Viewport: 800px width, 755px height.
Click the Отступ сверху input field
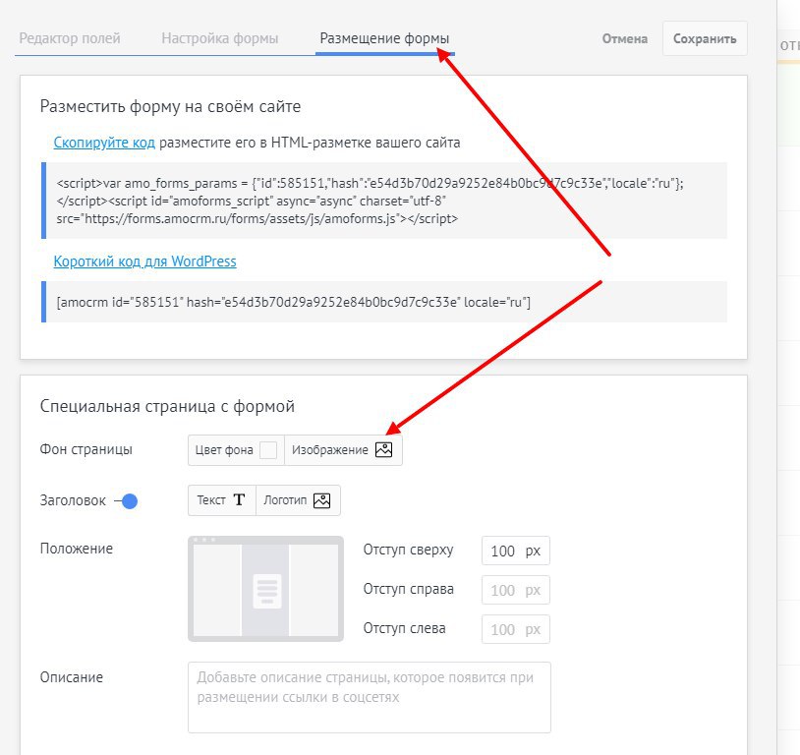click(x=516, y=551)
